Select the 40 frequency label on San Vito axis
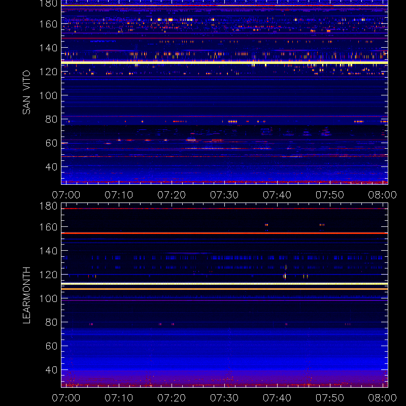The image size is (406, 406). [52, 167]
